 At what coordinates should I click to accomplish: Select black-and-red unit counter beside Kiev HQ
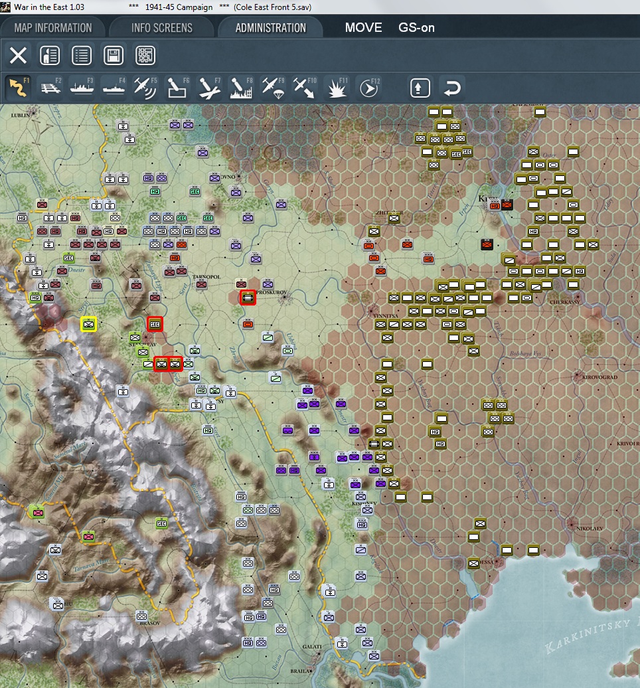click(507, 205)
